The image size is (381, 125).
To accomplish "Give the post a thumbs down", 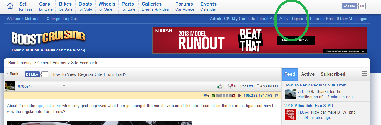I will point(230,86).
